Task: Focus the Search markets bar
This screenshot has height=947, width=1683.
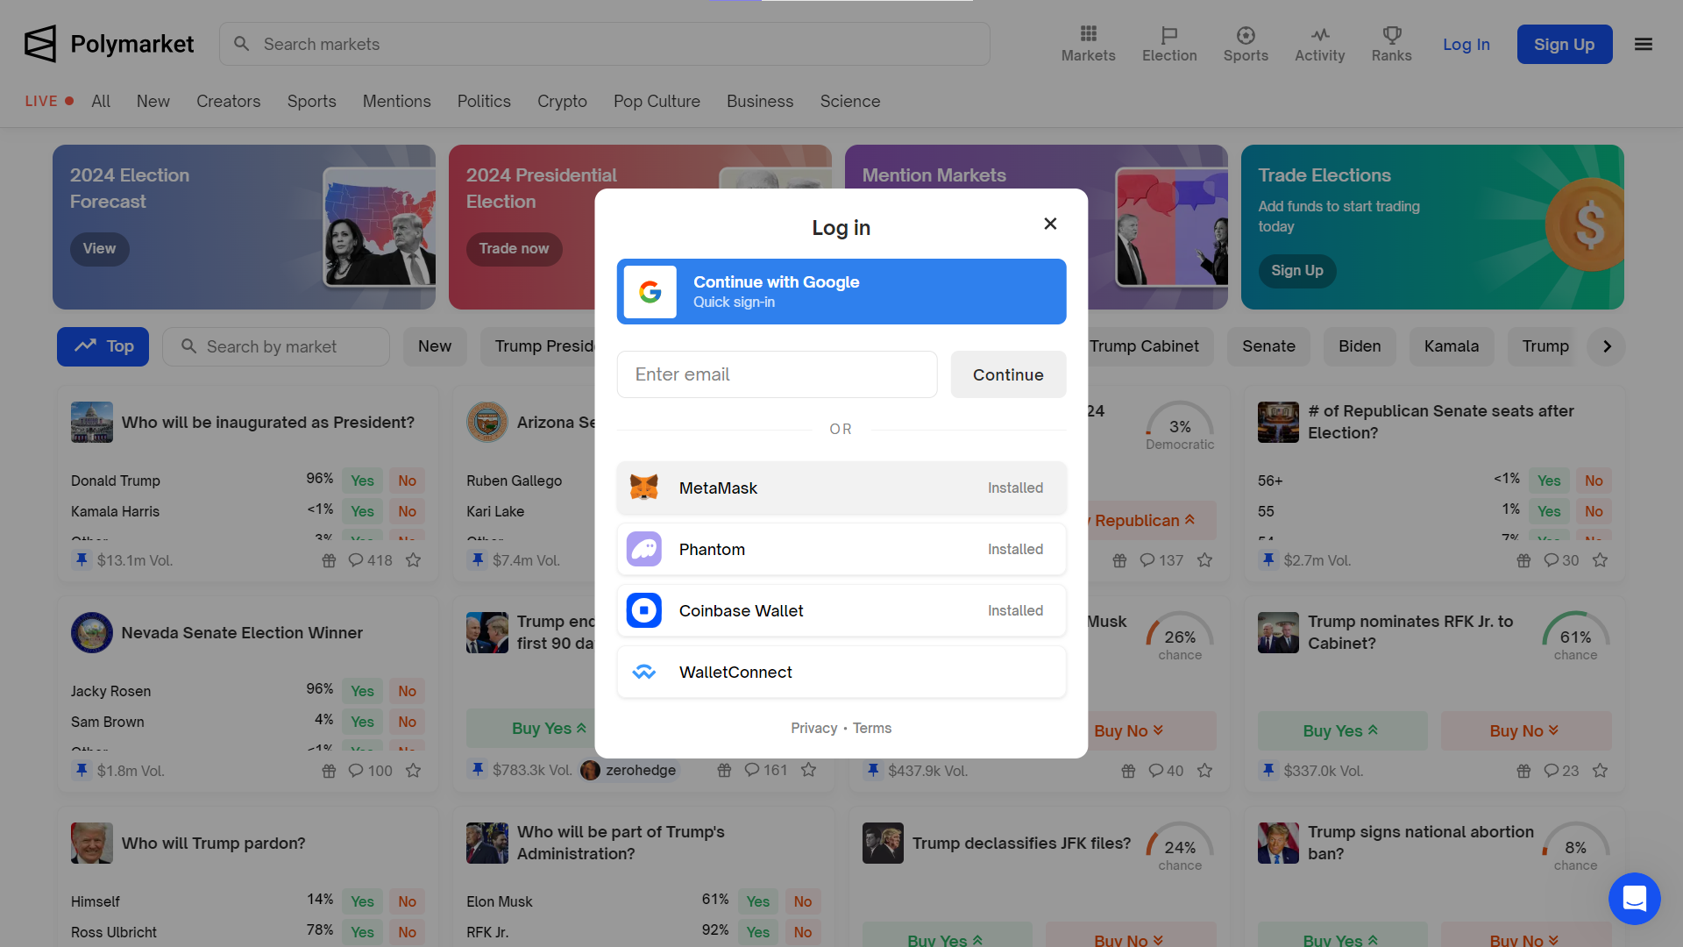Action: click(605, 44)
